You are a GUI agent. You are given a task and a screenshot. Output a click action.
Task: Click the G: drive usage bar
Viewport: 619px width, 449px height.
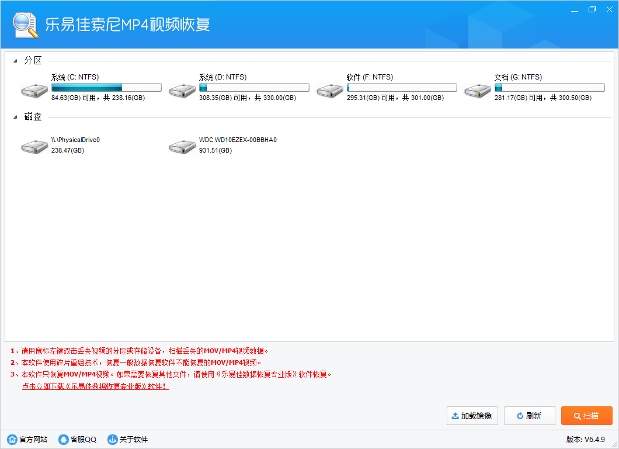(549, 87)
